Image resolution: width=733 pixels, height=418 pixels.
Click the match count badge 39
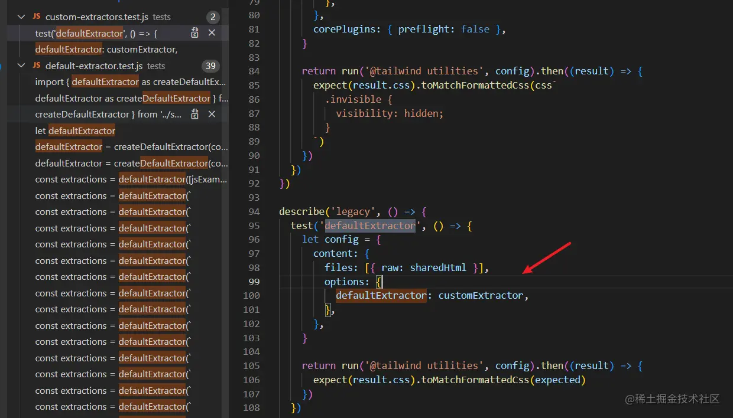[x=210, y=66]
